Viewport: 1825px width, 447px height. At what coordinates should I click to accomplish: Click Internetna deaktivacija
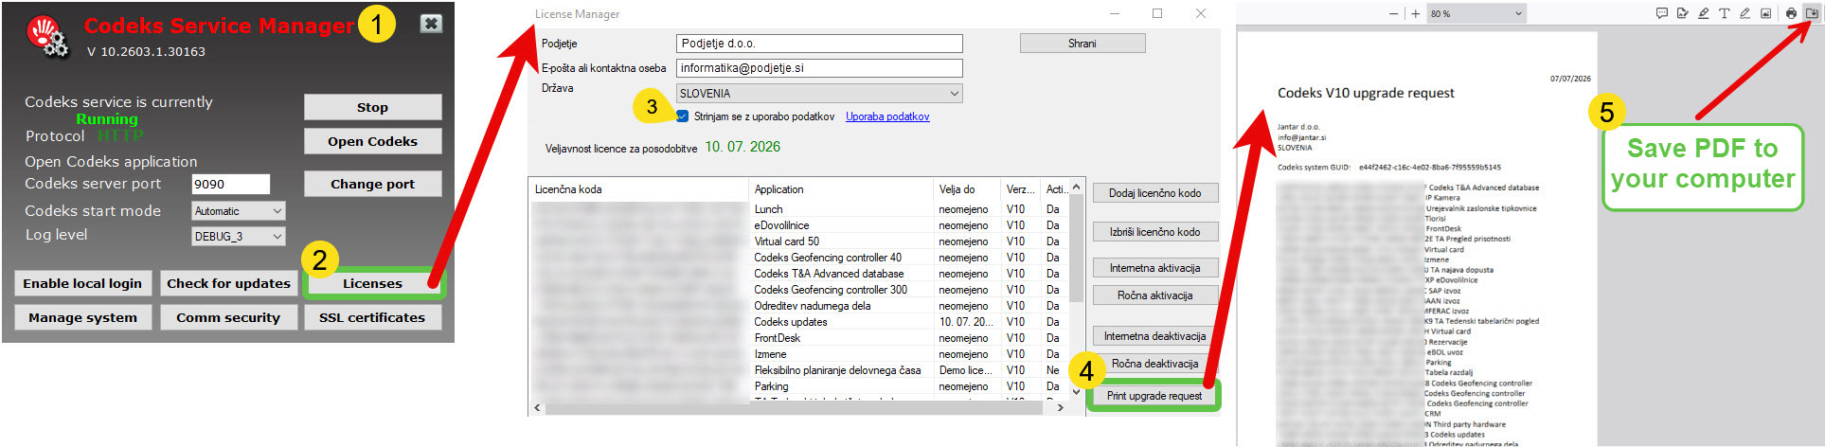1154,336
